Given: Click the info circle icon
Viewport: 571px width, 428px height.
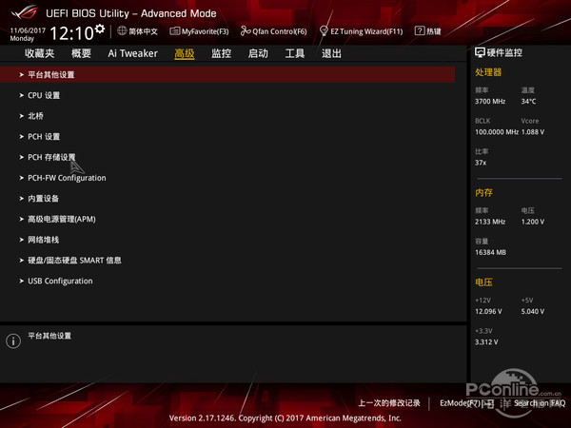Looking at the screenshot, I should click(13, 341).
